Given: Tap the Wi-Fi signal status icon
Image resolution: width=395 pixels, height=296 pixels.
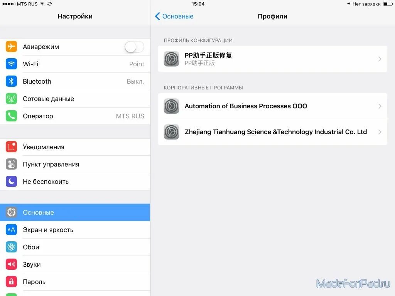Looking at the screenshot, I should pyautogui.click(x=42, y=4).
